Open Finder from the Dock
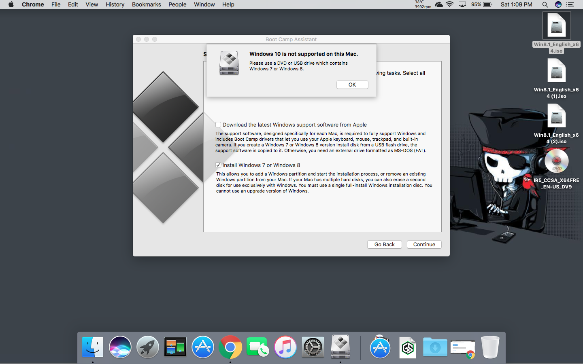 pos(93,347)
